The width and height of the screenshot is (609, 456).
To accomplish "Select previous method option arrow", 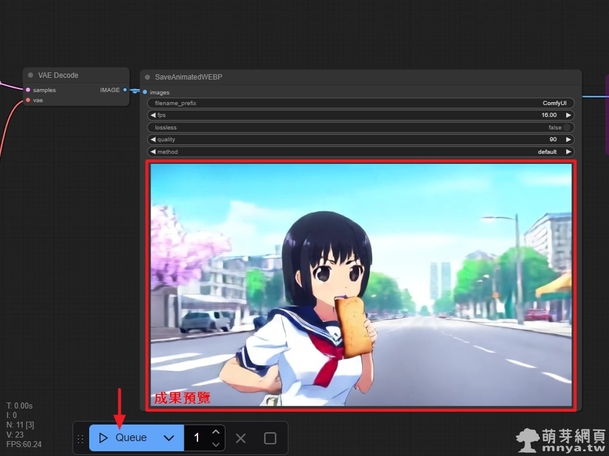I will click(153, 152).
